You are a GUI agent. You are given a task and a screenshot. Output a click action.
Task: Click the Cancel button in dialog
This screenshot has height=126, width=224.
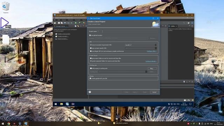[154, 92]
